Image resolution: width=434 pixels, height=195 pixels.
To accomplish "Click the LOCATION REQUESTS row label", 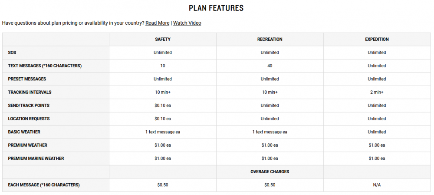I will point(29,119).
